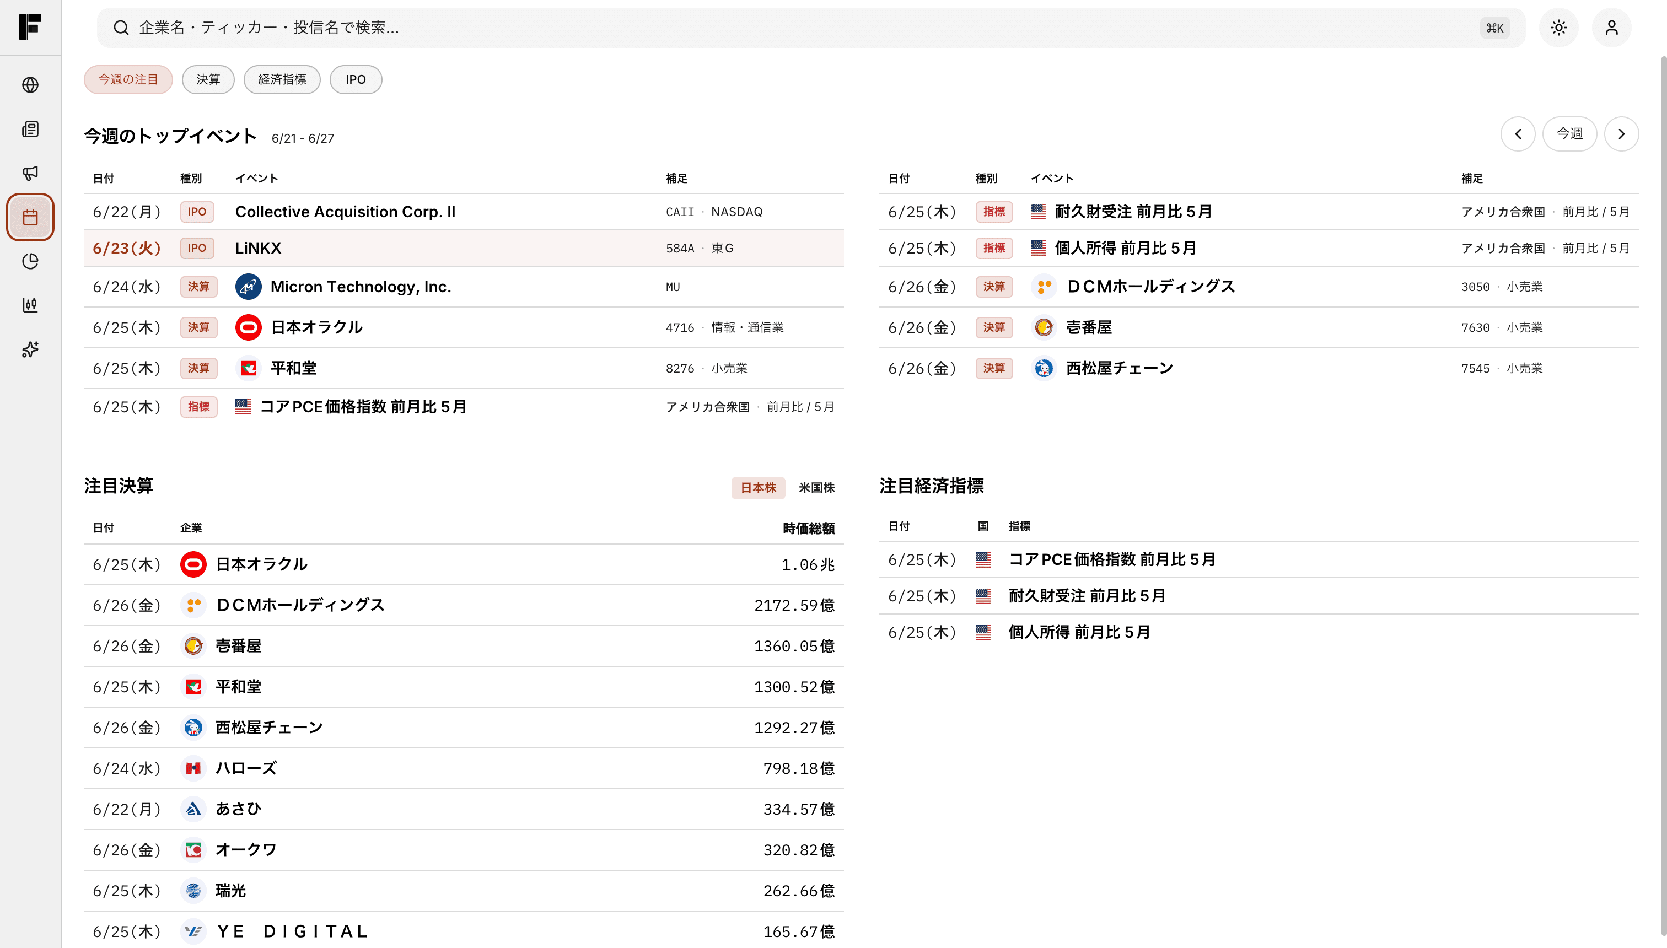Open 壱番屋 in the 注目決算 list
Image resolution: width=1667 pixels, height=948 pixels.
(x=464, y=647)
